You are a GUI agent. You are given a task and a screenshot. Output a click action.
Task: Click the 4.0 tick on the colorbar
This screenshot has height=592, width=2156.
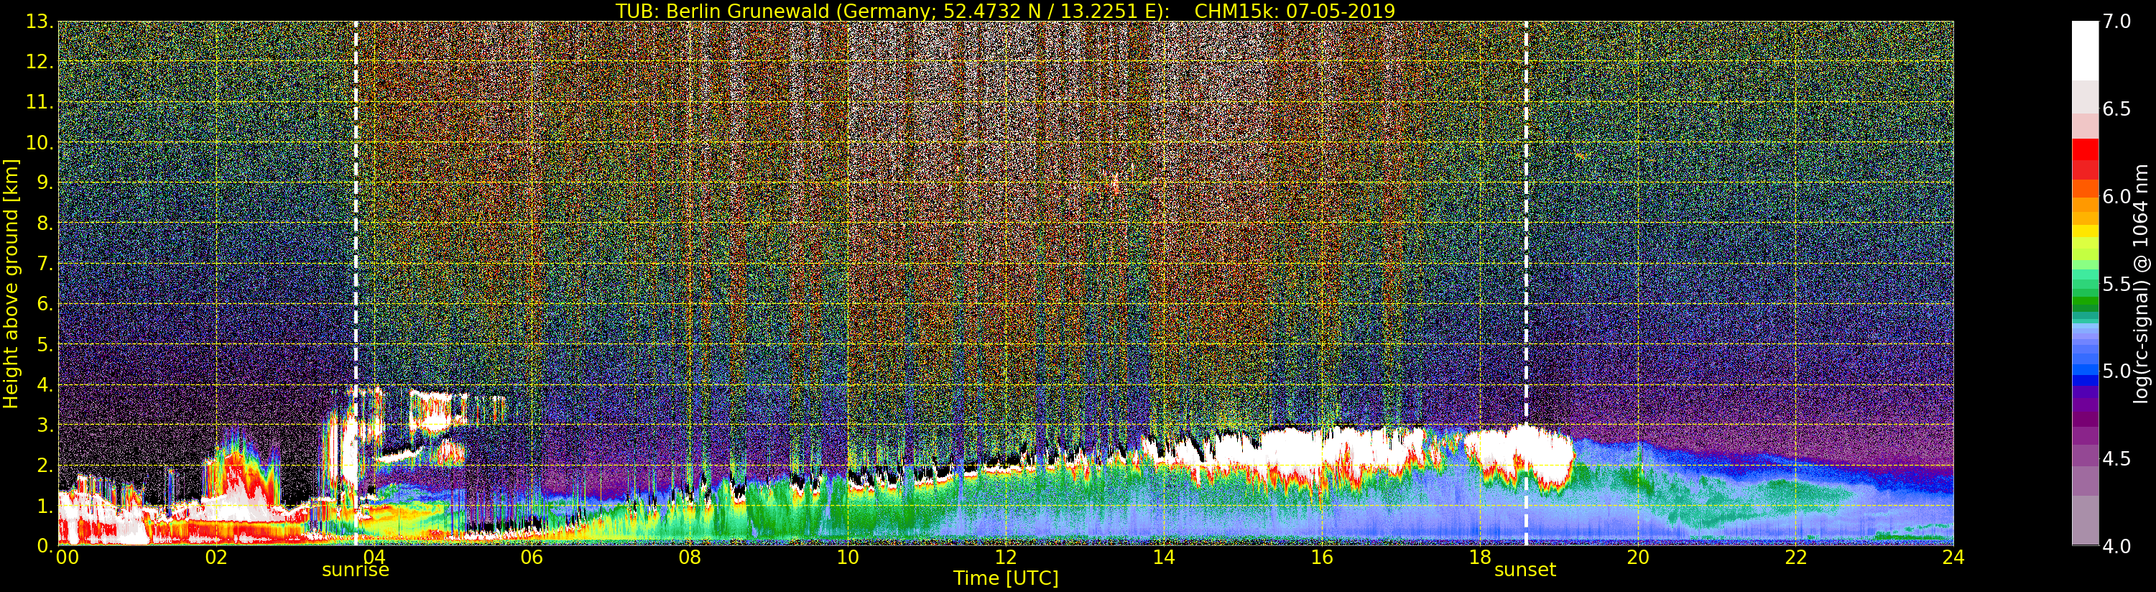click(2116, 546)
